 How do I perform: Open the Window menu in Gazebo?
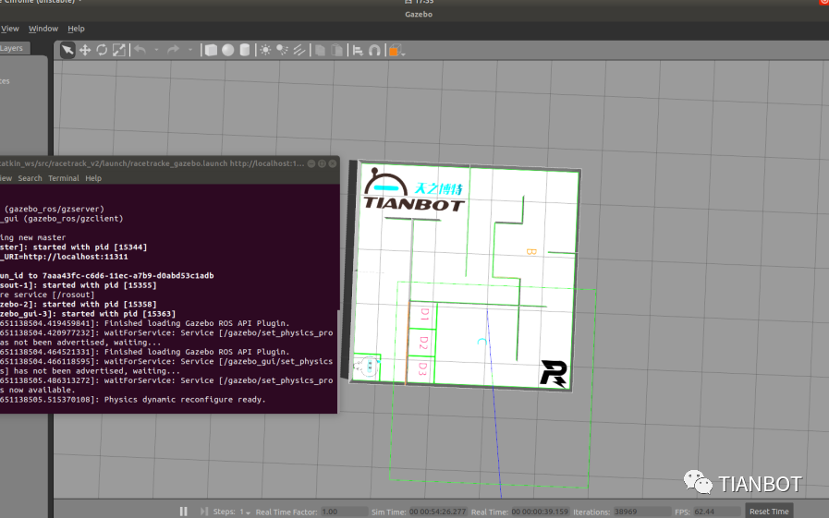[x=43, y=29]
